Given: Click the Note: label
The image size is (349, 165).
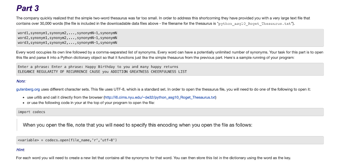Looking at the screenshot, I should pos(21,81).
